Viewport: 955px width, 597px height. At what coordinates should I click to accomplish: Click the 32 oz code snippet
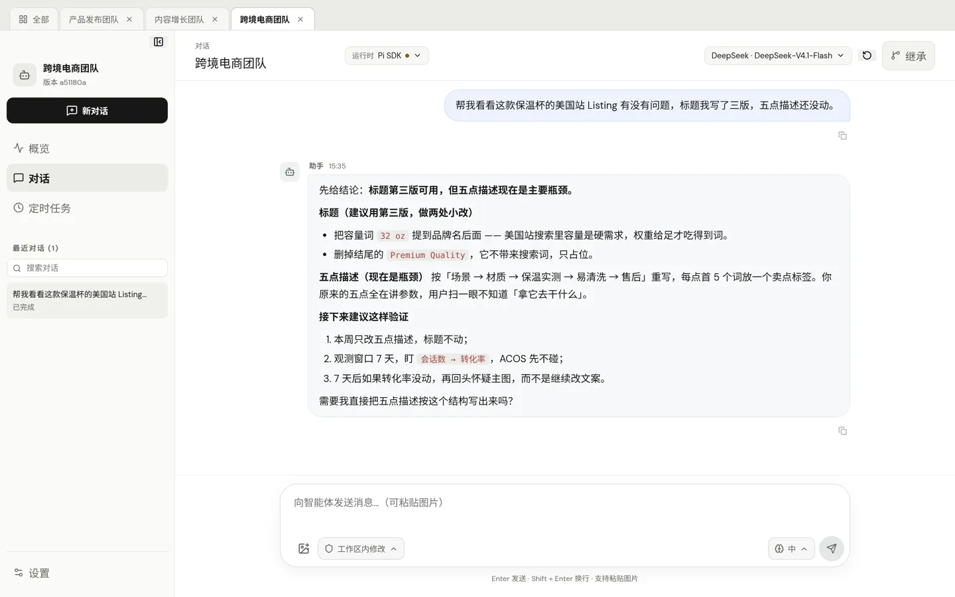pyautogui.click(x=393, y=235)
